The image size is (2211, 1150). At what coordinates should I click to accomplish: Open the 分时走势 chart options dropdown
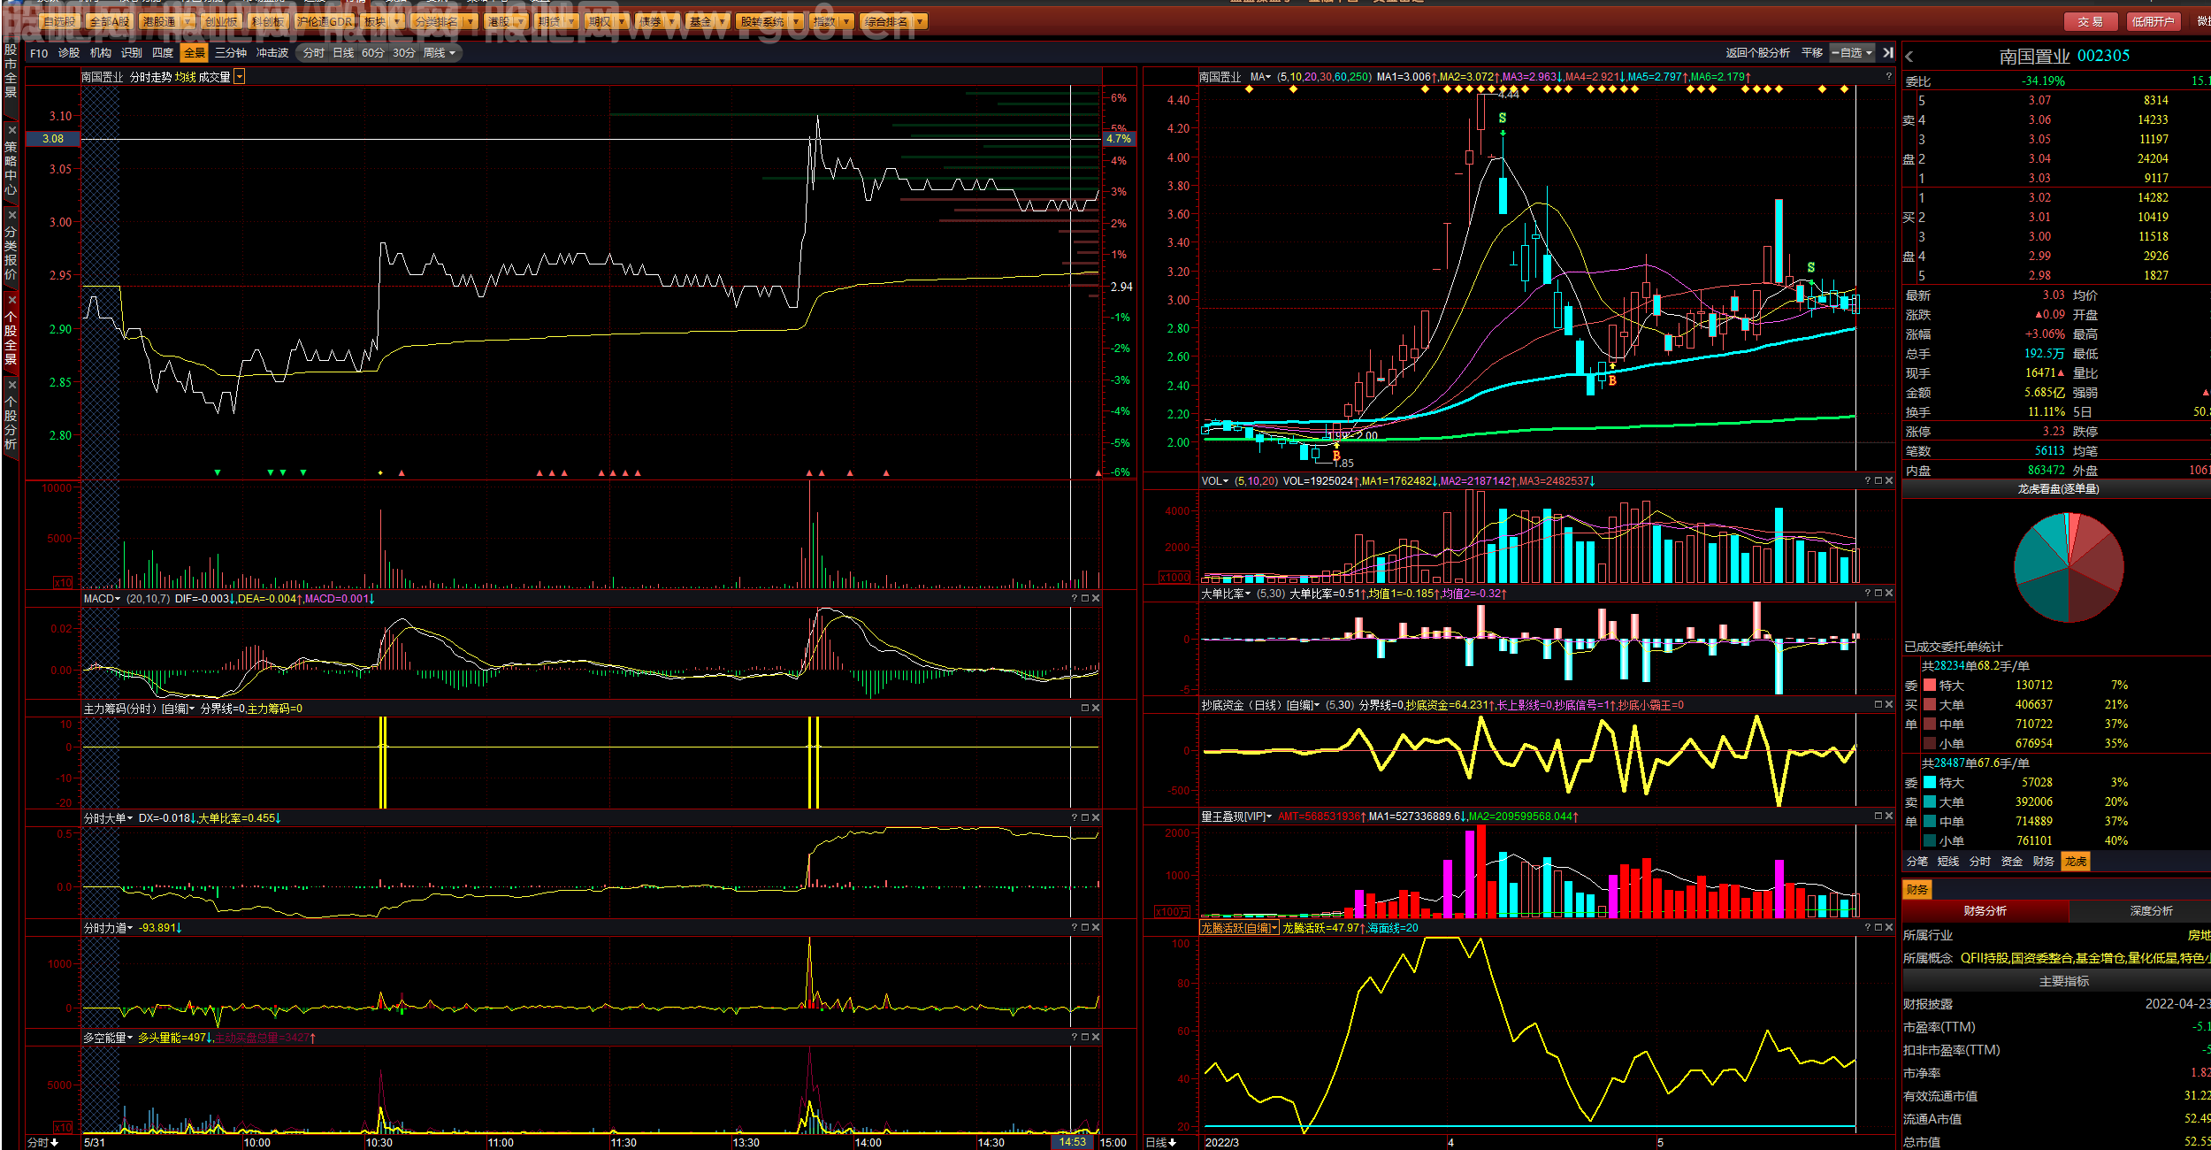click(240, 77)
